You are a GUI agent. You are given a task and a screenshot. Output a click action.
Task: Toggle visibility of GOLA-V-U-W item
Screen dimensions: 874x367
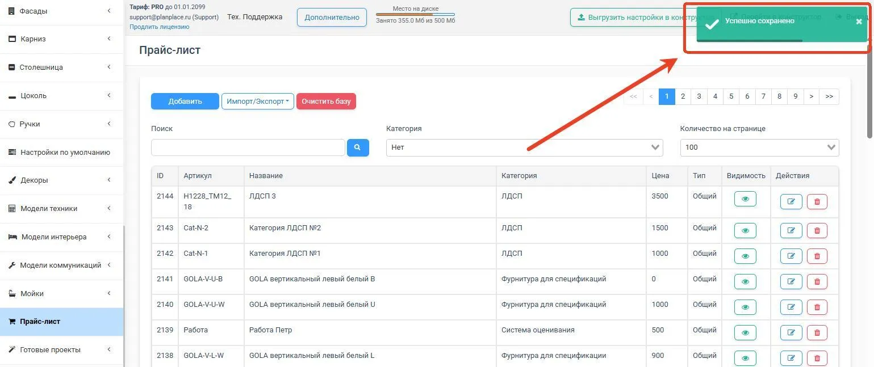click(745, 307)
